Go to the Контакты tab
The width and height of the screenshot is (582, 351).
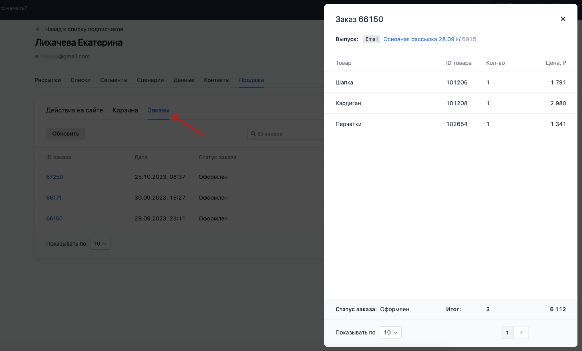coord(217,80)
